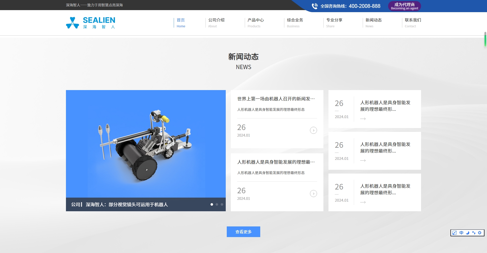Toggle Chinese input mode in IME toolbar
487x253 pixels.
tap(461, 233)
